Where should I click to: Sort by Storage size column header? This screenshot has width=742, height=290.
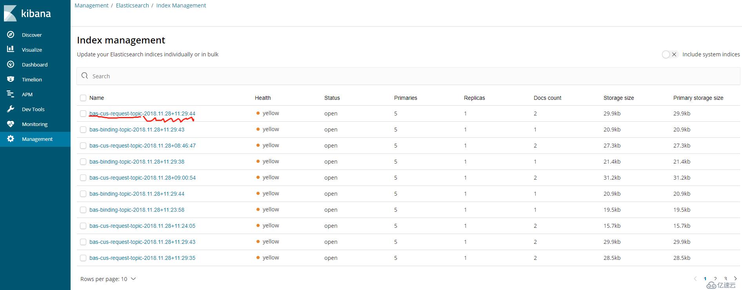coord(619,98)
